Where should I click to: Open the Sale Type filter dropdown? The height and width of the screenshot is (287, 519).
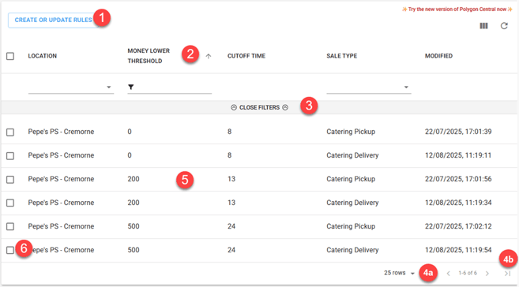coord(369,88)
